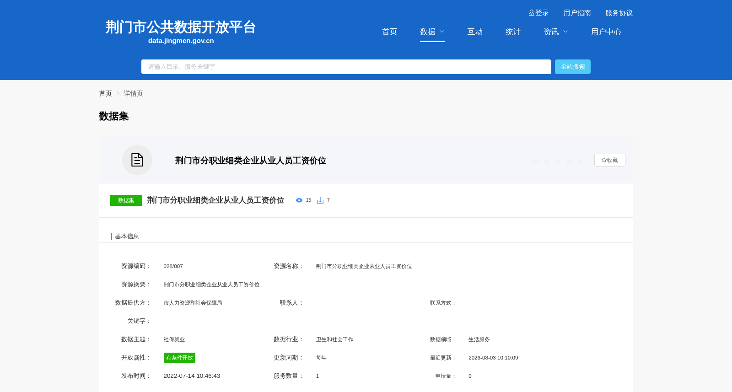Image resolution: width=732 pixels, height=392 pixels.
Task: Open the 统计 navigation tab
Action: (x=513, y=32)
